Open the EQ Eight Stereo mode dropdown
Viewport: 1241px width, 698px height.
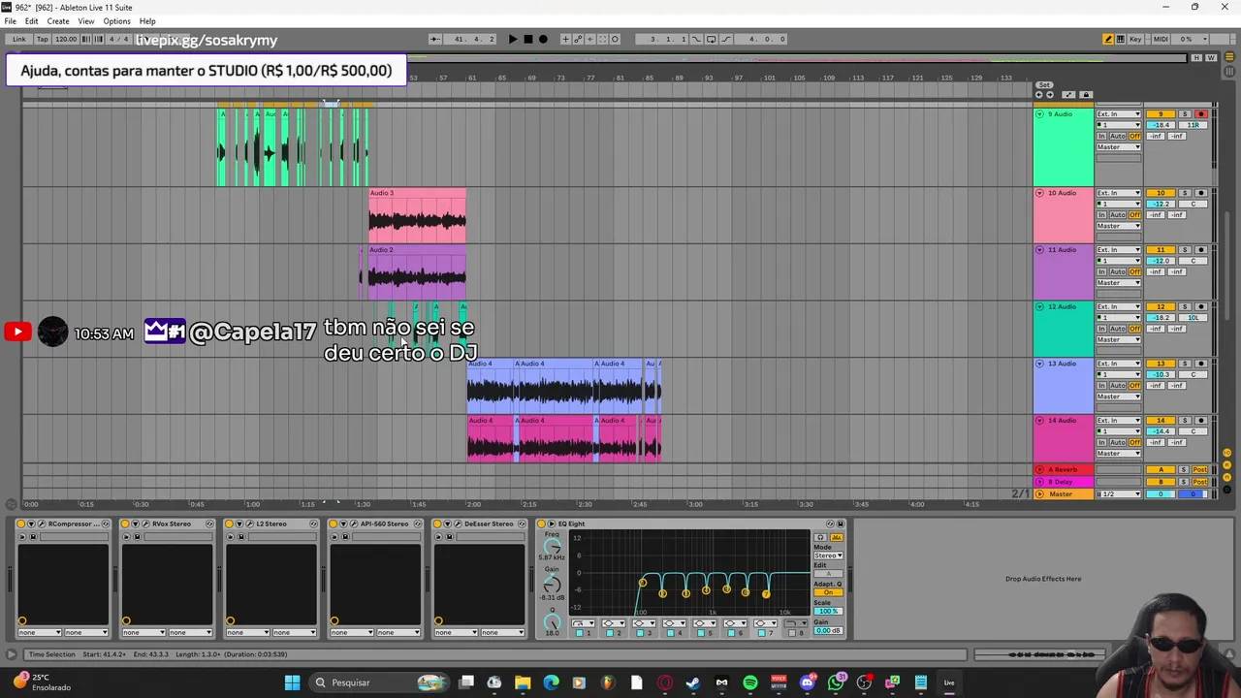pos(828,555)
